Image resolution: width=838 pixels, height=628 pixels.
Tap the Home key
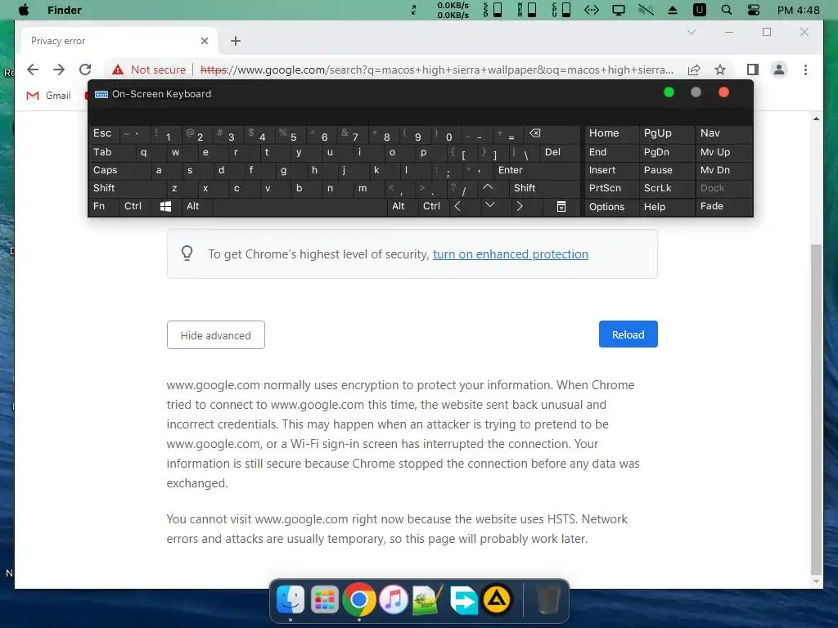pos(610,133)
